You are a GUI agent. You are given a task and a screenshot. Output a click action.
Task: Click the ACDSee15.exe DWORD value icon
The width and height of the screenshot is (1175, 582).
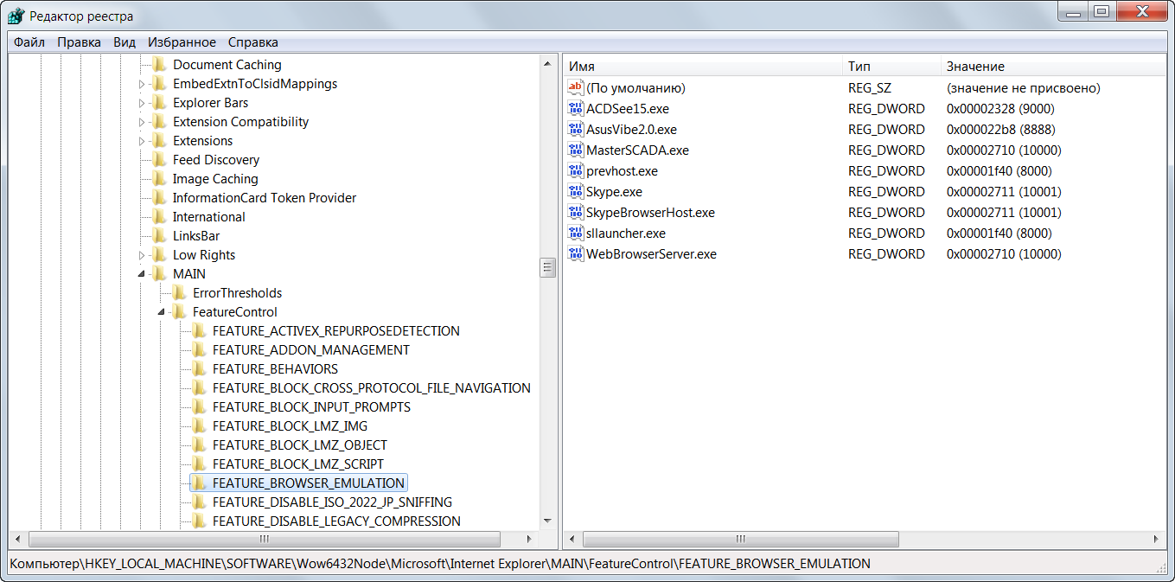click(x=576, y=108)
